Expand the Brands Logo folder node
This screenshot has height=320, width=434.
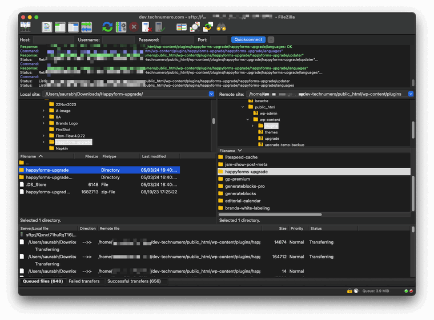(x=43, y=123)
